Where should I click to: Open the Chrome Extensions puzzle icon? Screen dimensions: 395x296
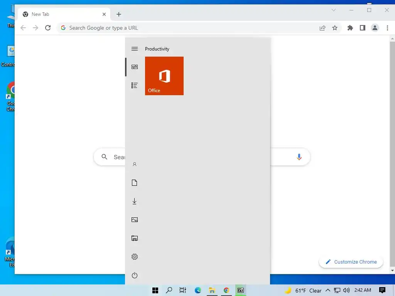coord(350,28)
